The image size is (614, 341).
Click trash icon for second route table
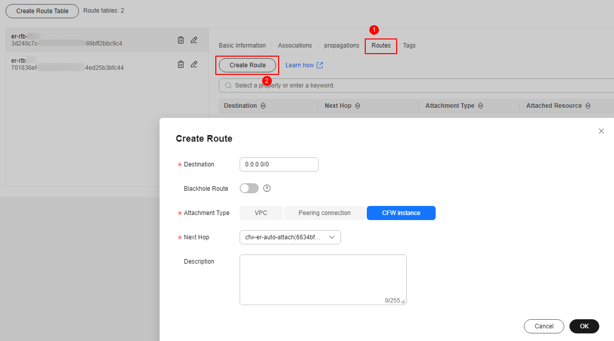[181, 64]
